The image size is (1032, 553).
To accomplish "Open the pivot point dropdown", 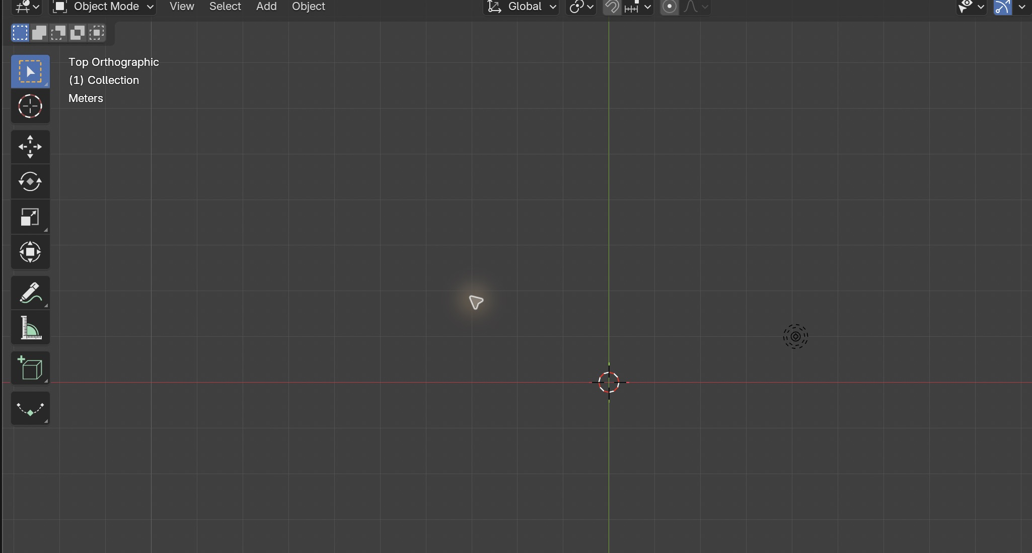I will 581,7.
